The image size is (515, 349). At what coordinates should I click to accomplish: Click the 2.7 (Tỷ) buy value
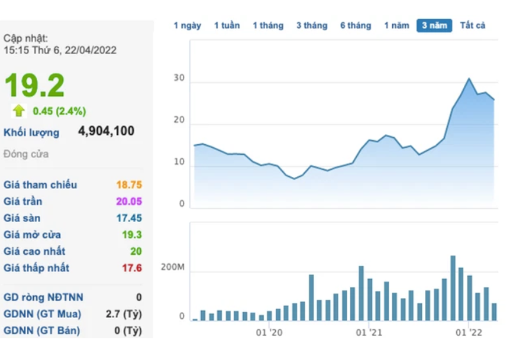pos(124,314)
